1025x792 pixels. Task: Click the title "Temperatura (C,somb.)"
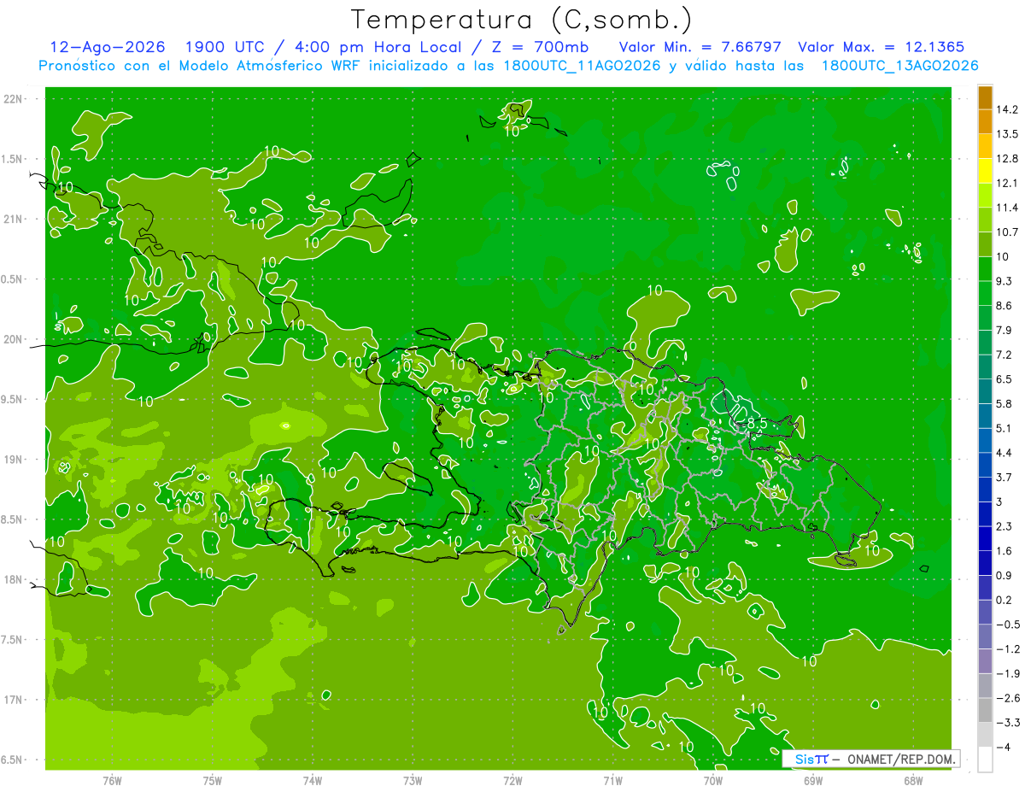click(x=522, y=20)
